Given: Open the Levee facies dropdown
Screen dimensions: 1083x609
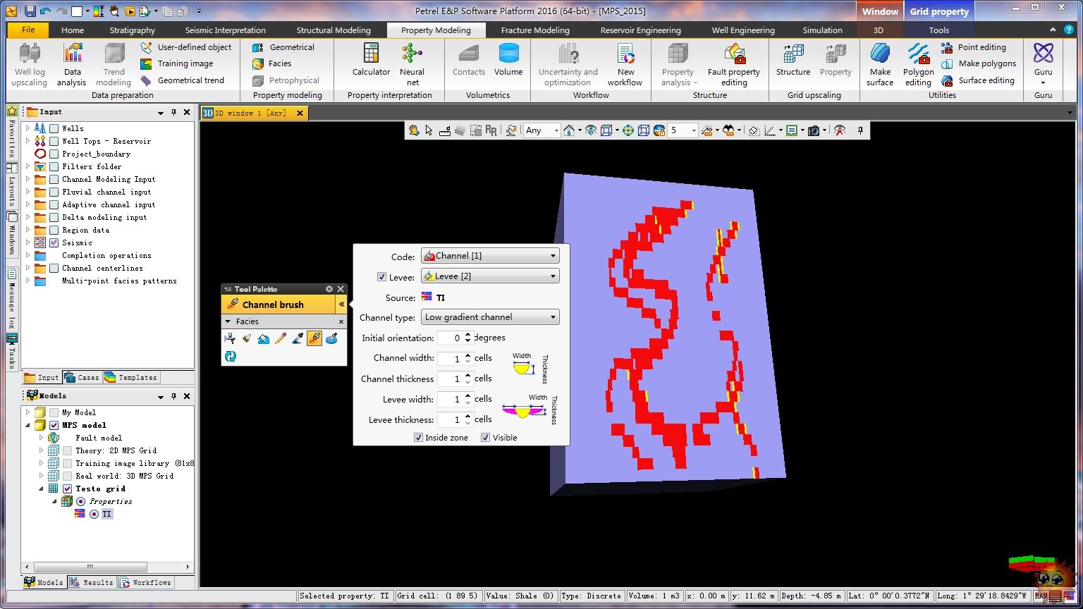Looking at the screenshot, I should (x=490, y=276).
